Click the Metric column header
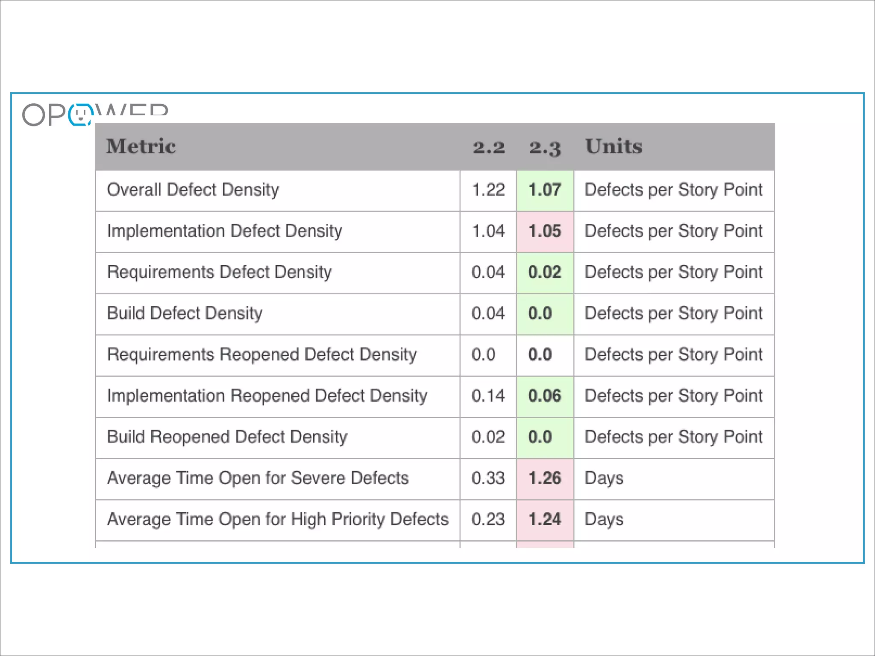 click(141, 146)
